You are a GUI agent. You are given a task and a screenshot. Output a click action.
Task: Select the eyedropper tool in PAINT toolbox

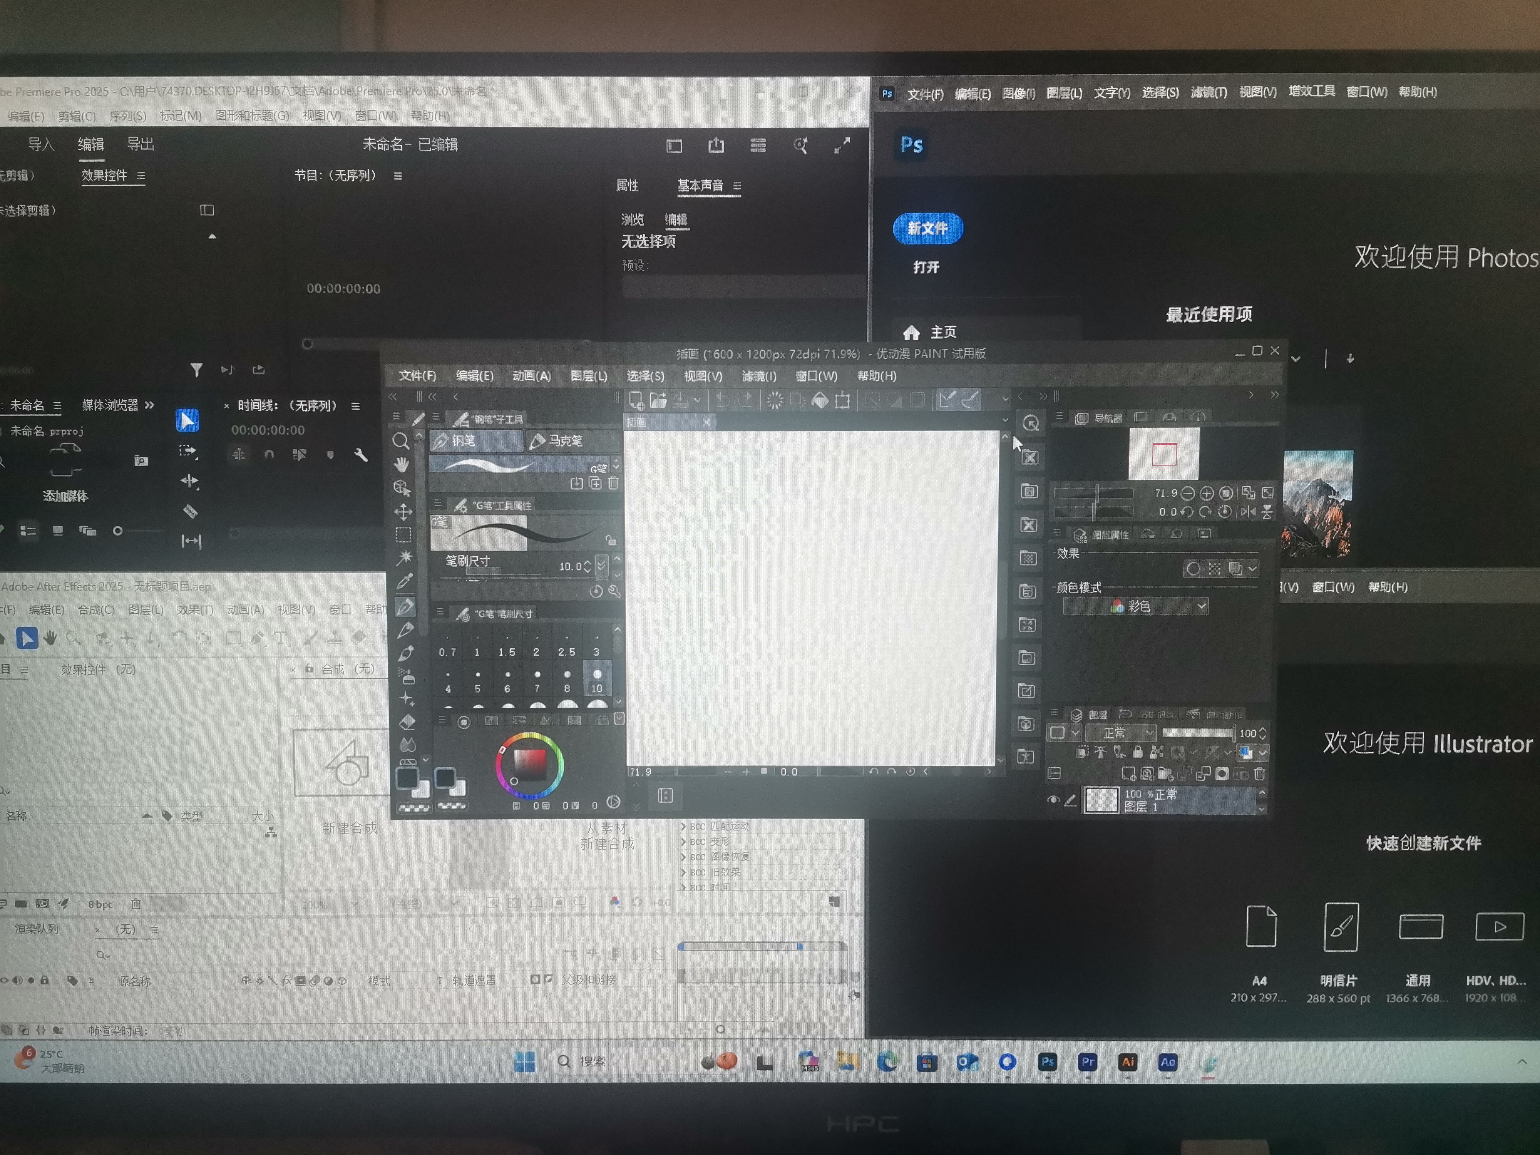[x=405, y=581]
